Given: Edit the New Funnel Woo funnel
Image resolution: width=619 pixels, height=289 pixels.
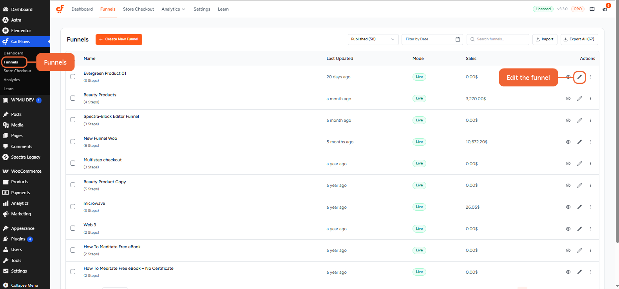Looking at the screenshot, I should click(x=579, y=142).
